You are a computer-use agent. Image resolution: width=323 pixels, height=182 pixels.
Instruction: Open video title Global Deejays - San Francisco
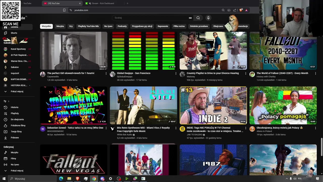click(x=133, y=73)
